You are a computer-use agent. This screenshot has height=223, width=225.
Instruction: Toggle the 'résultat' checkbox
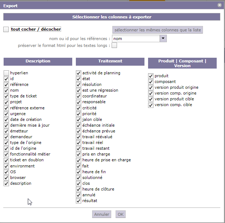[x=79, y=201]
